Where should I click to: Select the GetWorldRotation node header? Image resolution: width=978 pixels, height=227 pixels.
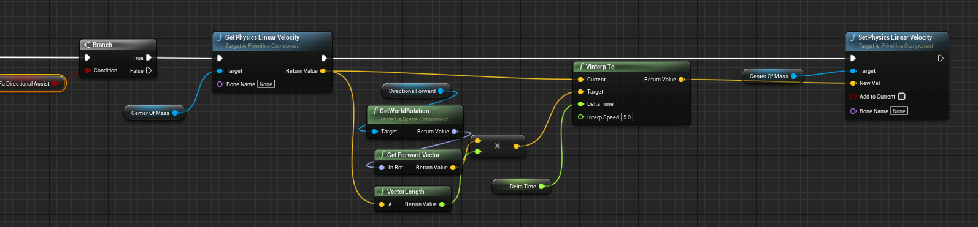pos(415,114)
